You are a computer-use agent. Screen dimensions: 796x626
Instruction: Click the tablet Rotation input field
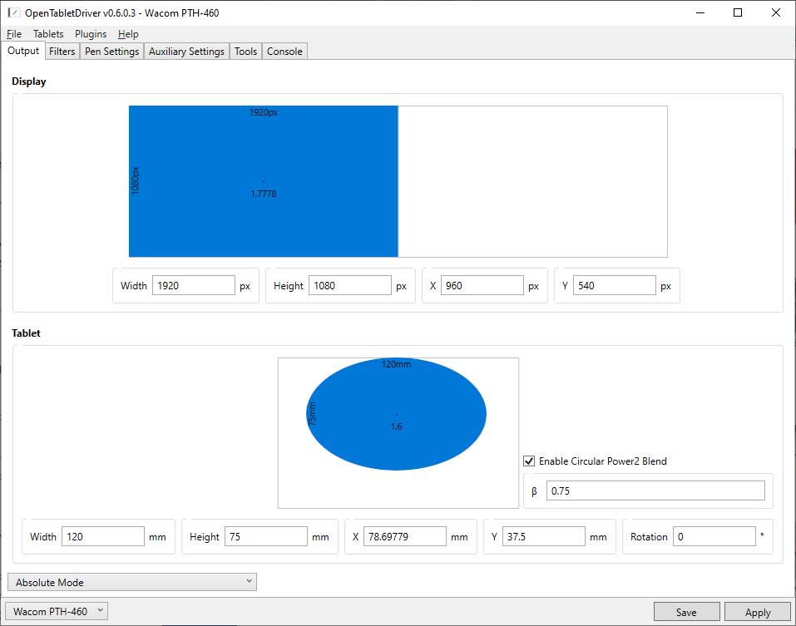pyautogui.click(x=714, y=537)
